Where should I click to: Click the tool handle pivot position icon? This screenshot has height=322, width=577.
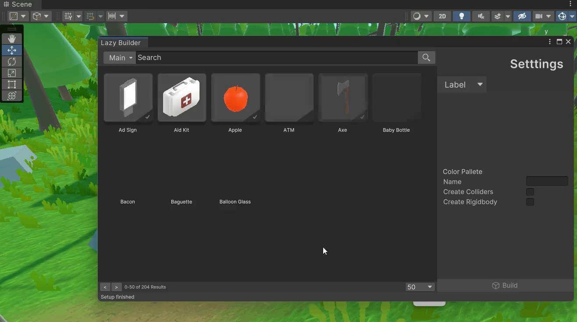point(14,16)
